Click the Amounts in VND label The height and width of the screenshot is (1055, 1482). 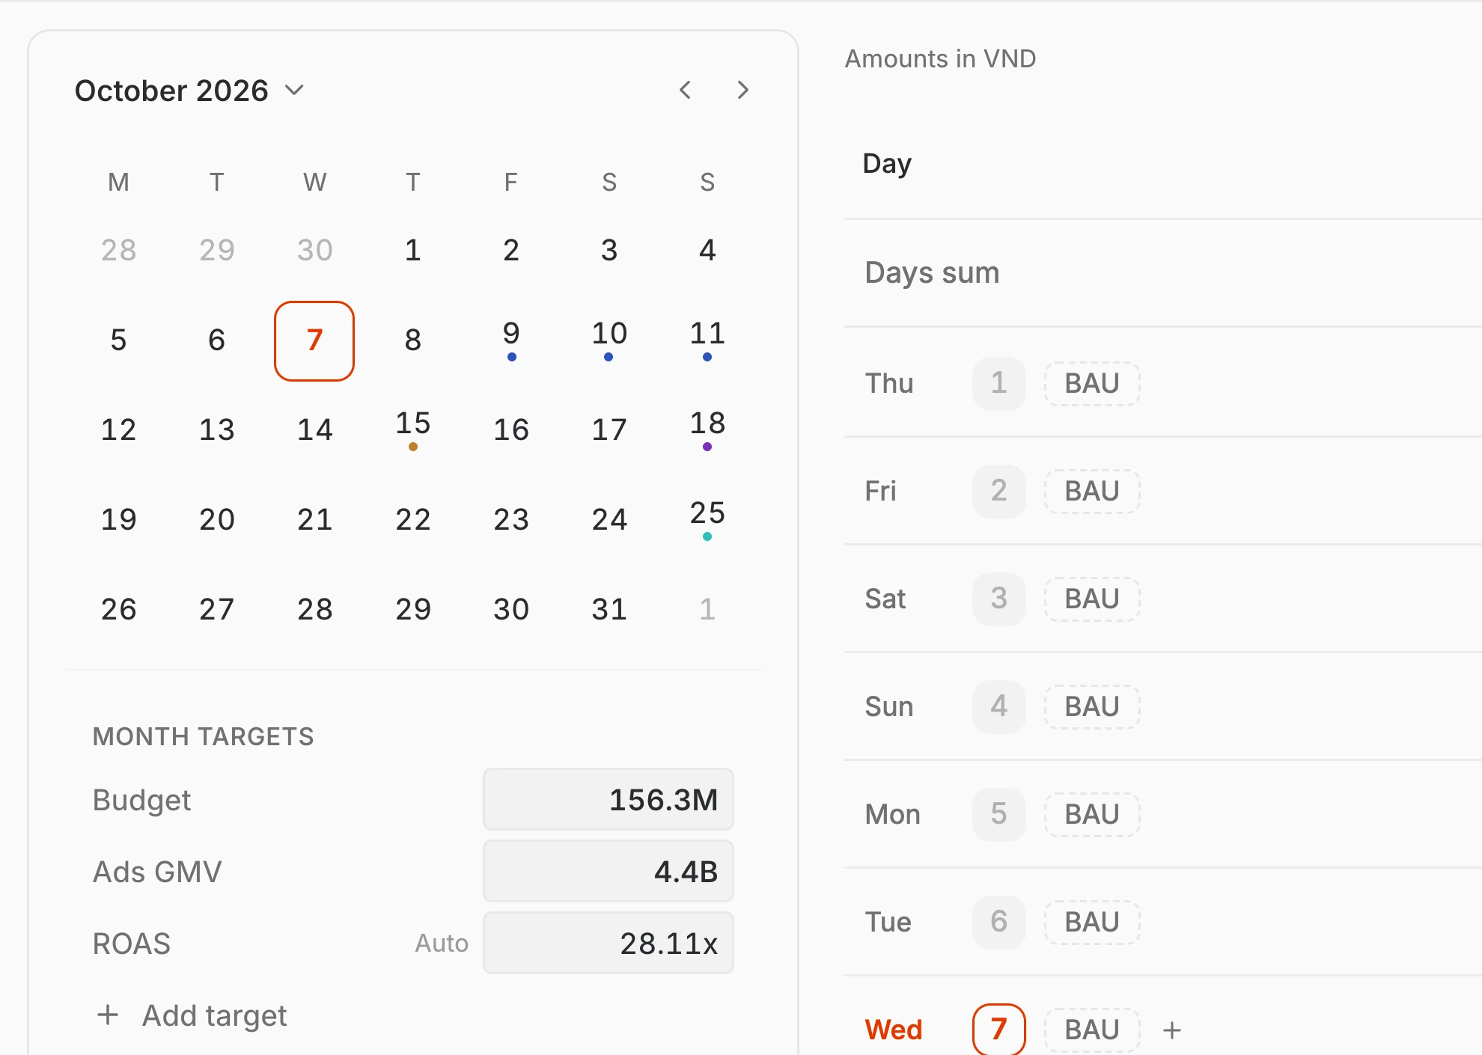(940, 58)
